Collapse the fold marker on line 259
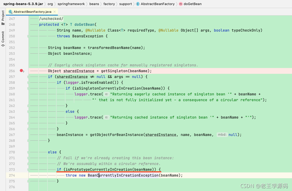This screenshot has width=292, height=191. pos(29,88)
